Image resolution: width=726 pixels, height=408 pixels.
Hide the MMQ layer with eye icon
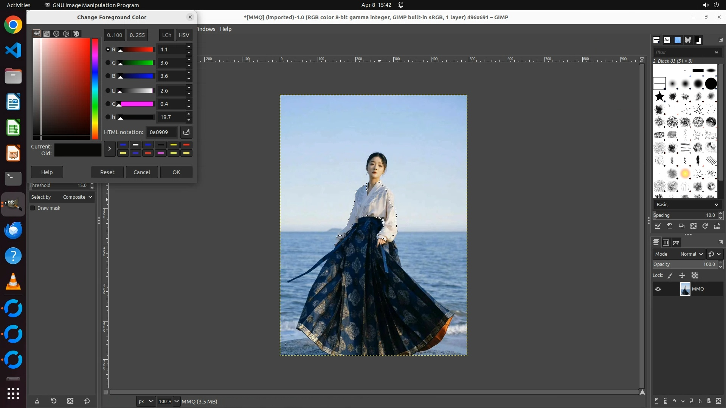click(x=658, y=289)
